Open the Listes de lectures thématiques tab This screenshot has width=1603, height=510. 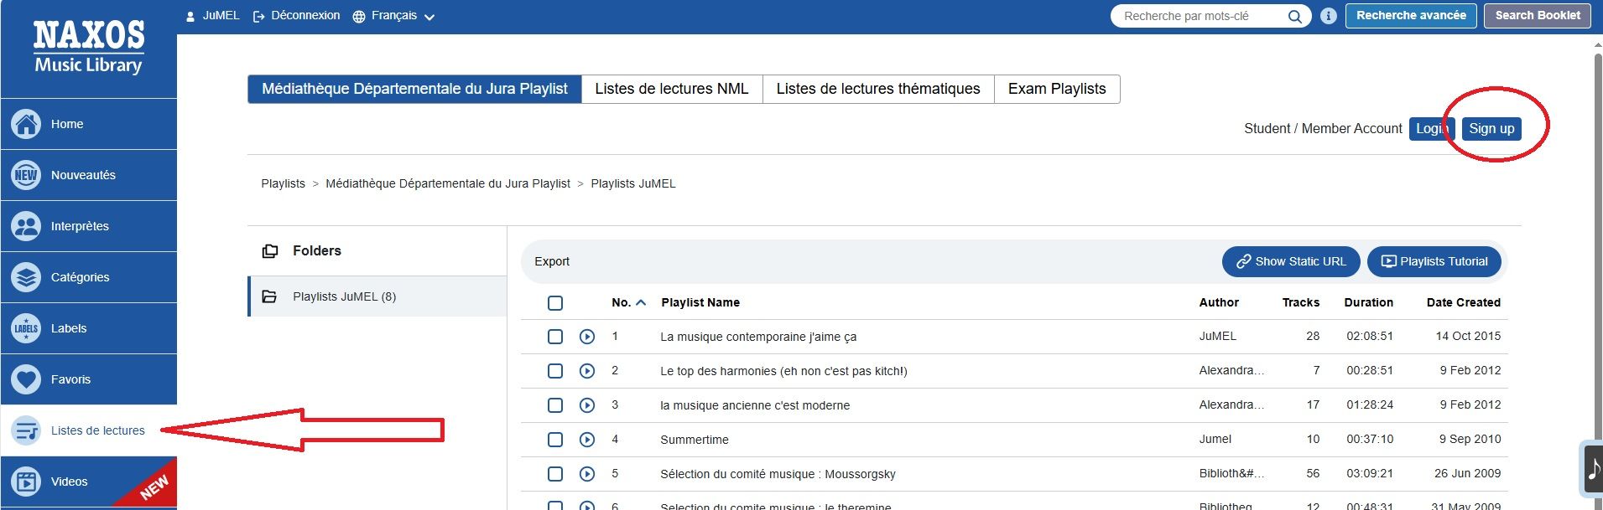[x=878, y=89]
